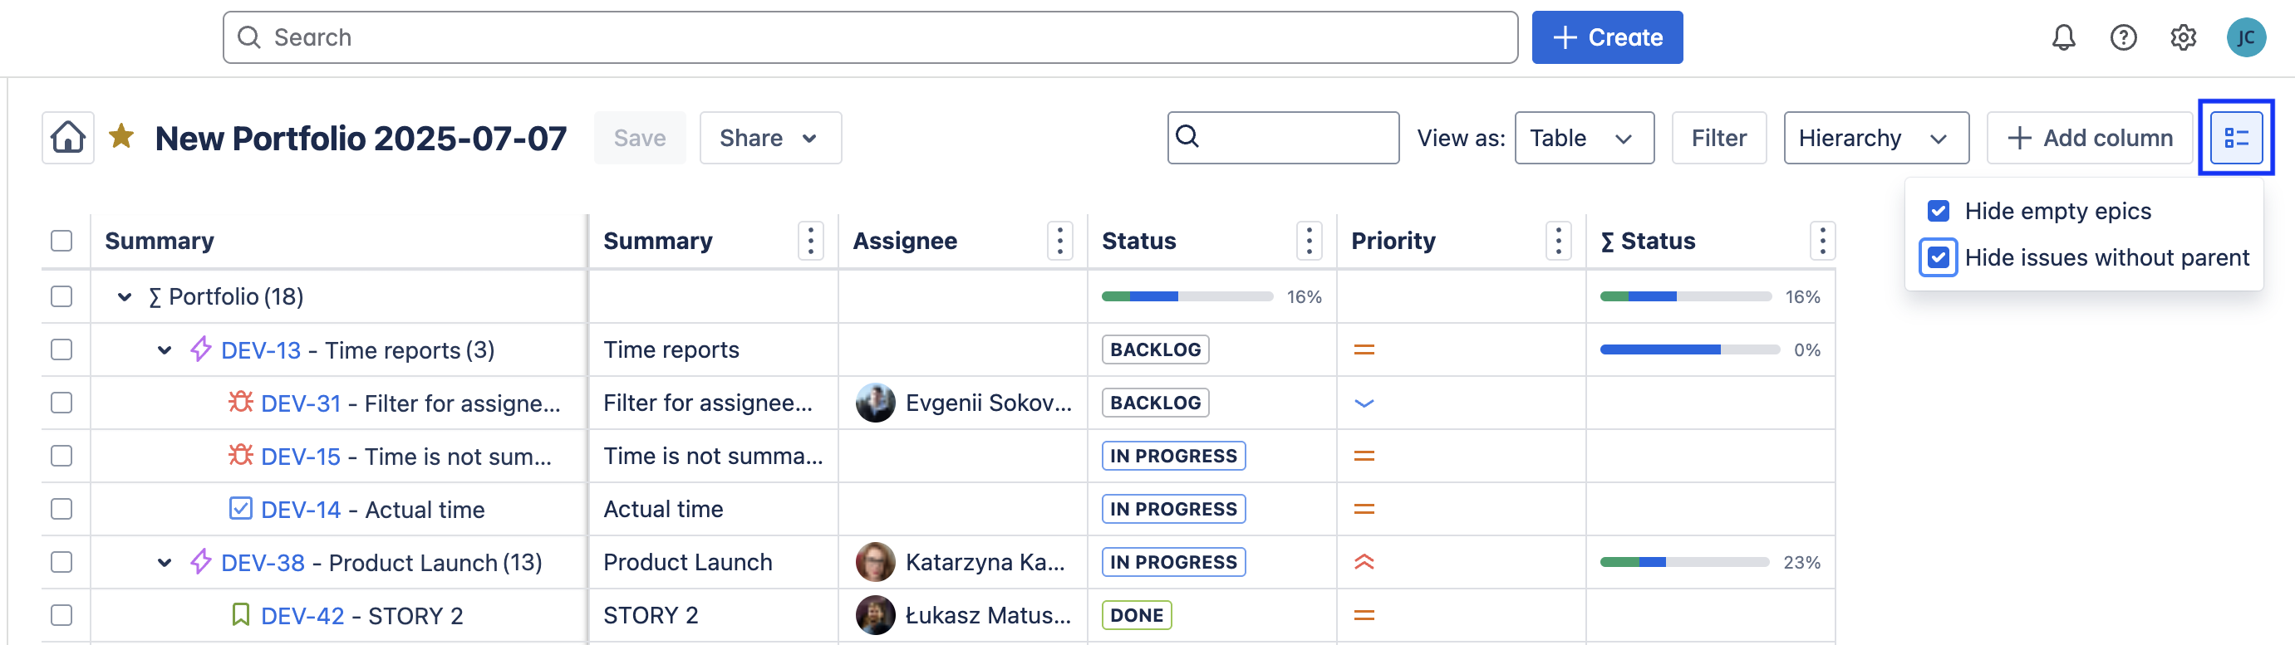Open the Hierarchy dropdown
The image size is (2295, 645).
click(1875, 138)
